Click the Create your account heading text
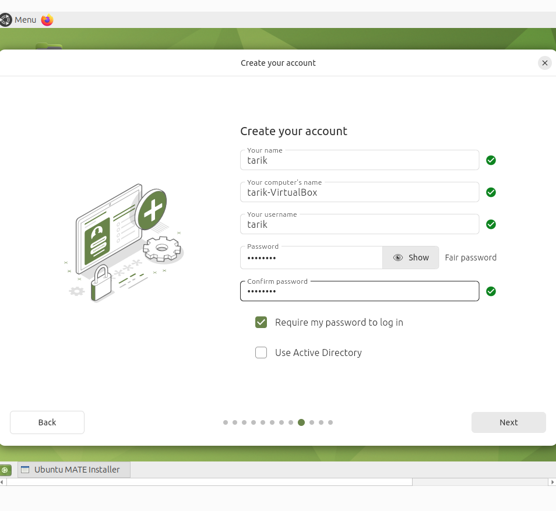 tap(294, 131)
